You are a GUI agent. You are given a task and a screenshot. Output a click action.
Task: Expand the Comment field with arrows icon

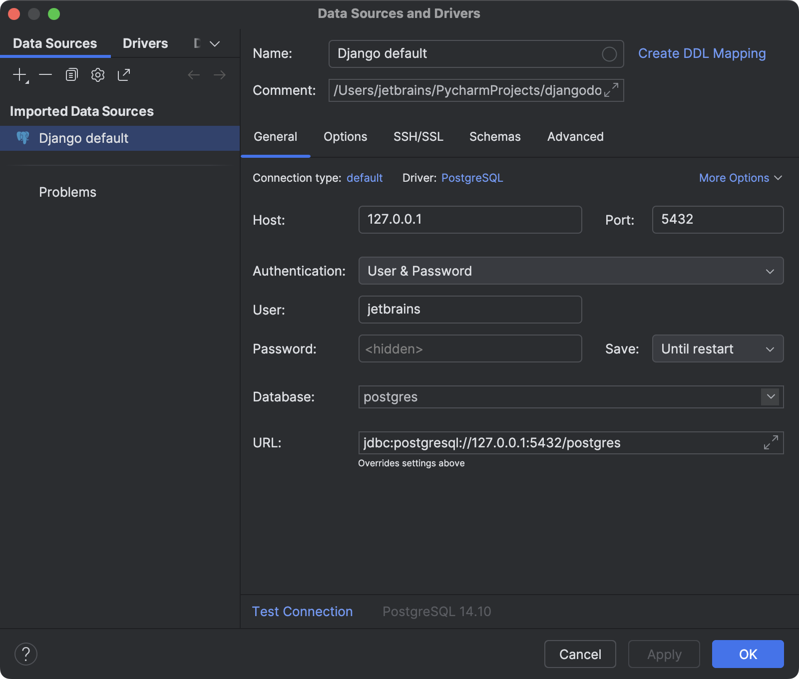pos(611,90)
